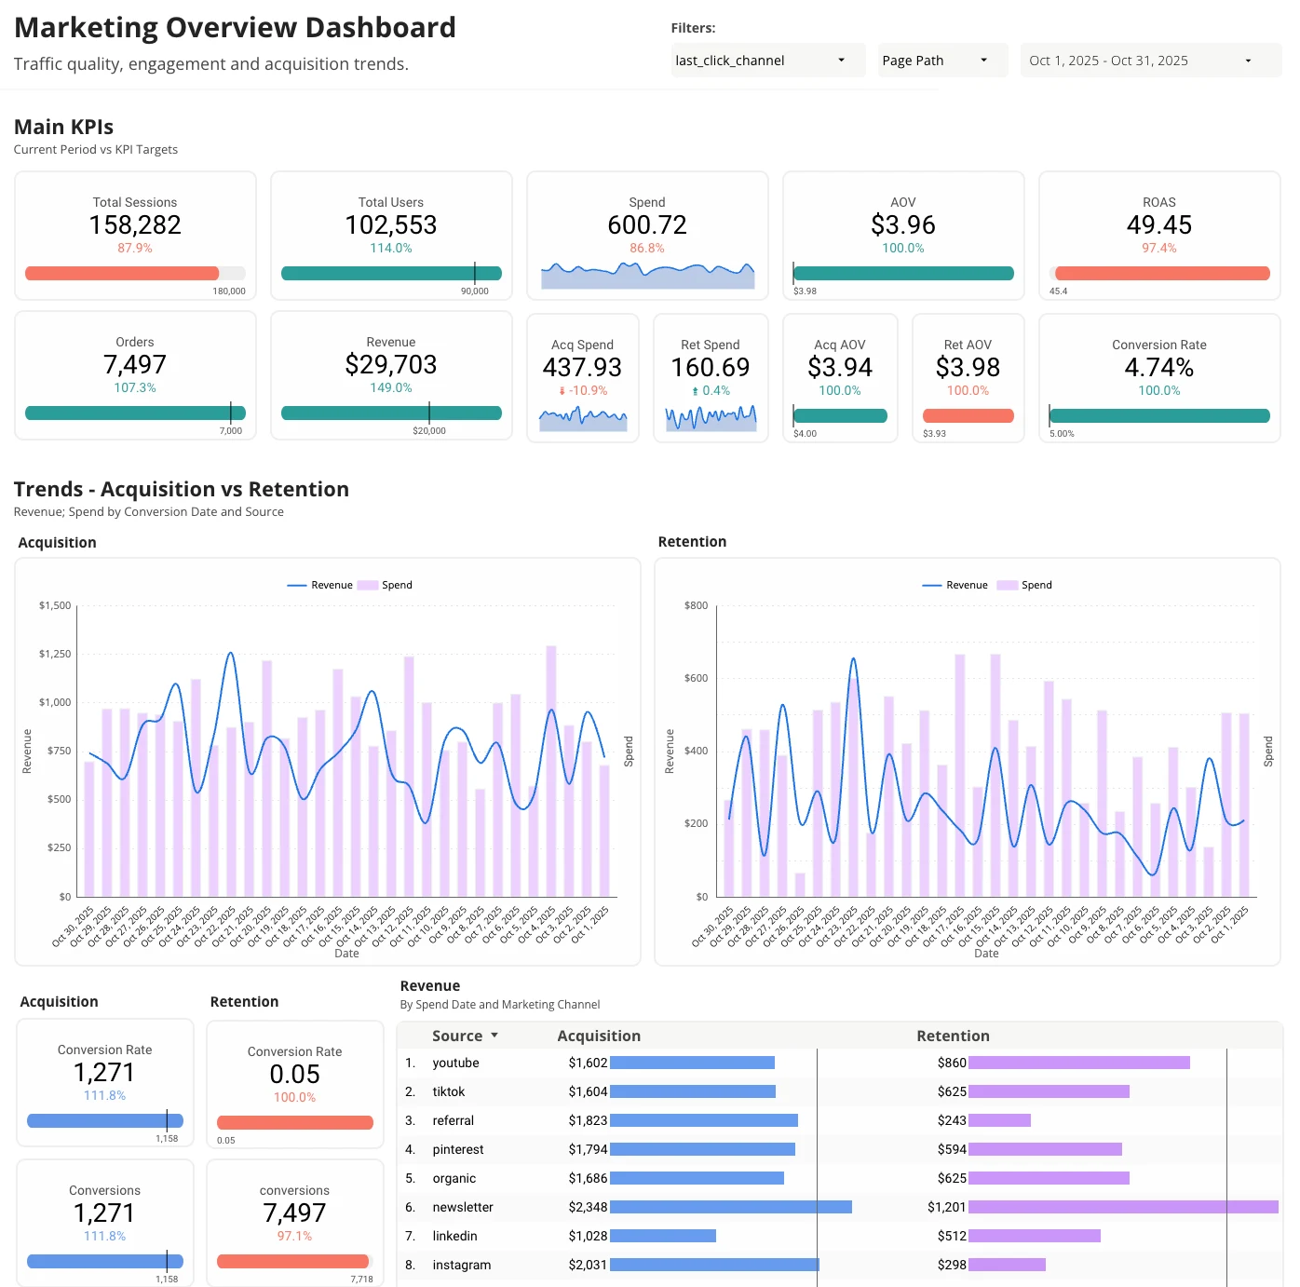The height and width of the screenshot is (1287, 1300).
Task: Click the Orders 107.3% progress bar
Action: coord(135,413)
